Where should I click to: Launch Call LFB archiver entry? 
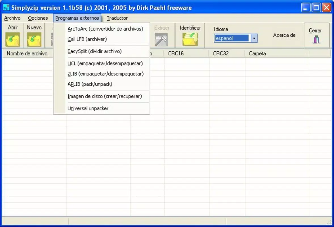(x=87, y=39)
